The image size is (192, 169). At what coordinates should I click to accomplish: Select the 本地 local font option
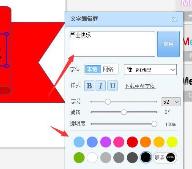[93, 69]
